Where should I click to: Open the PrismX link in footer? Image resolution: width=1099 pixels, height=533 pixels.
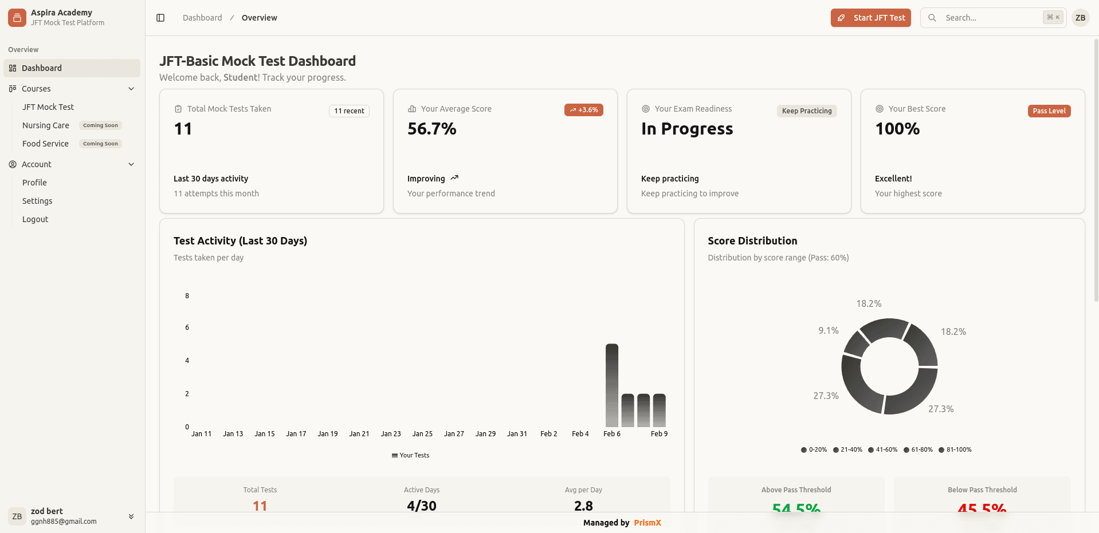pos(647,523)
